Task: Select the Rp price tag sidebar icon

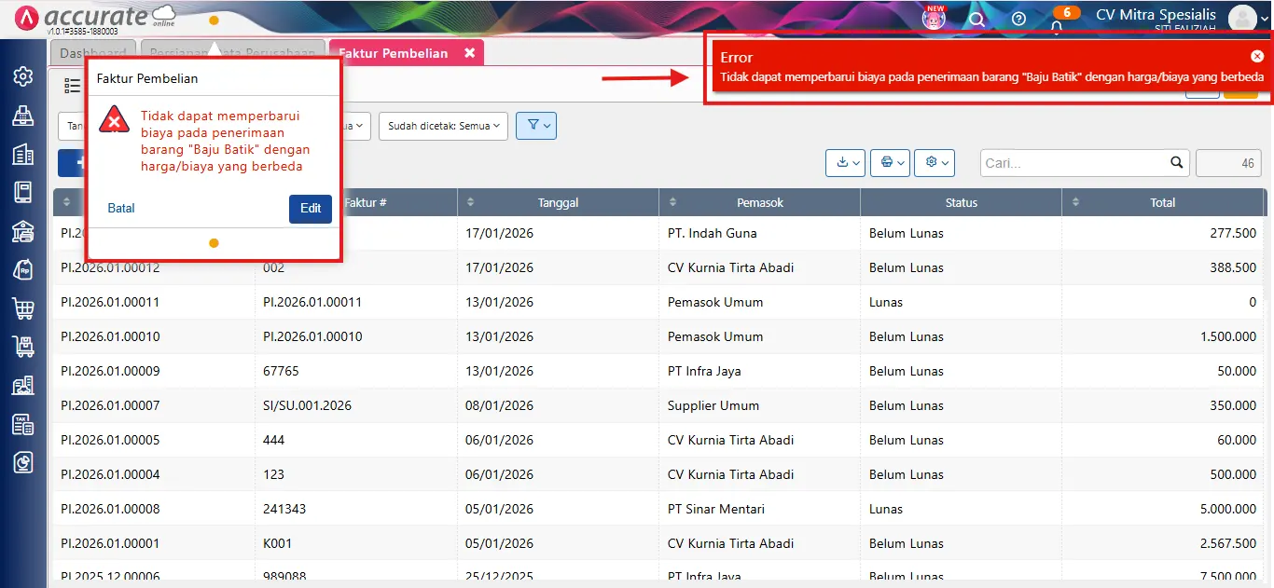Action: tap(22, 268)
